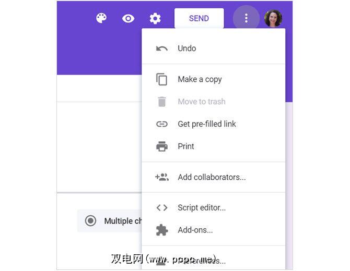Toggle the three-dot More menu

[x=246, y=18]
